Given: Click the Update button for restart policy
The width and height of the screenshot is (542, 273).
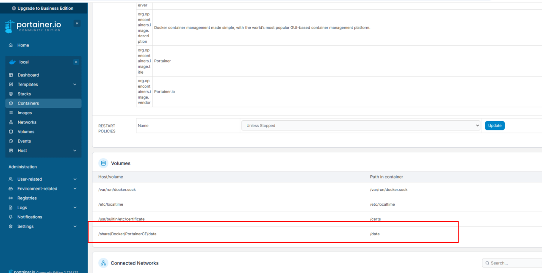Looking at the screenshot, I should click(495, 126).
